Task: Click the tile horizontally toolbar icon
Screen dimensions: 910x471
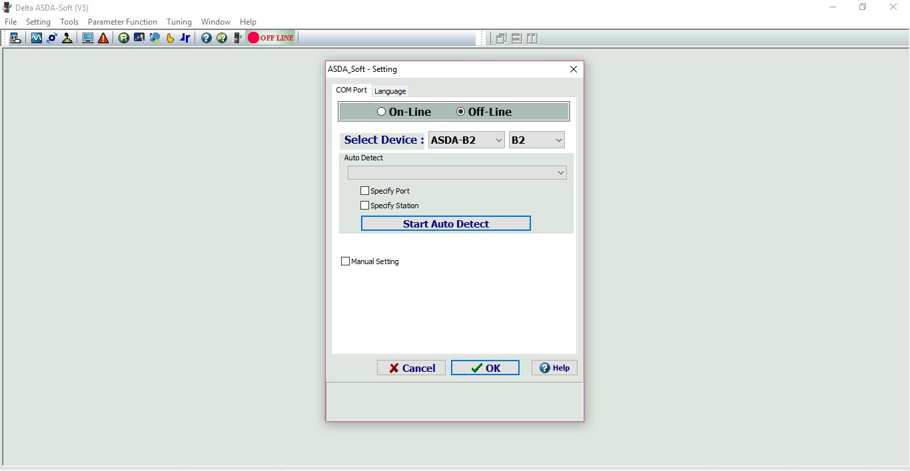Action: pyautogui.click(x=517, y=39)
